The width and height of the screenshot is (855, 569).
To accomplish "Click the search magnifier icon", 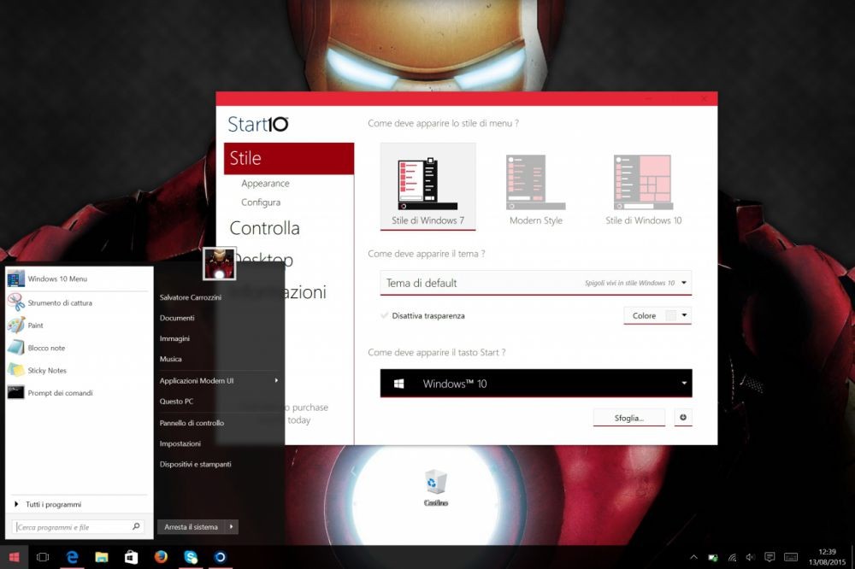I will coord(136,526).
